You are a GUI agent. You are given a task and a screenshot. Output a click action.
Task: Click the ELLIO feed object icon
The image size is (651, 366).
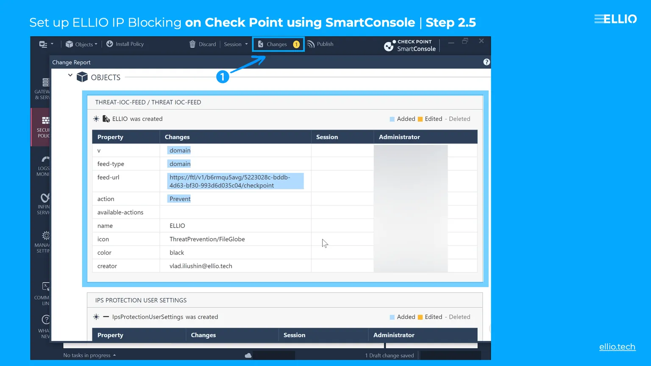pos(106,119)
